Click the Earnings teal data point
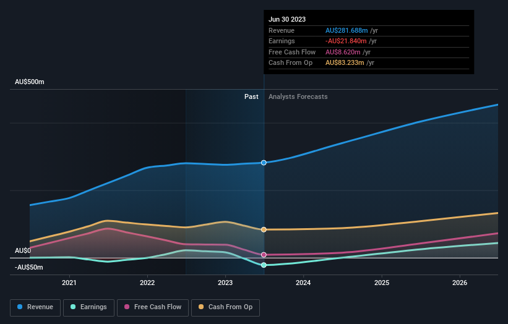Image resolution: width=508 pixels, height=324 pixels. point(264,265)
